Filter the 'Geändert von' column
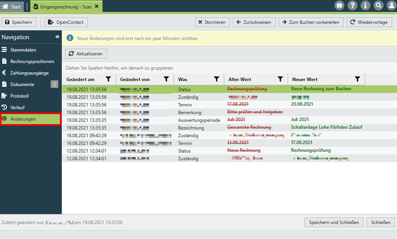 166,79
